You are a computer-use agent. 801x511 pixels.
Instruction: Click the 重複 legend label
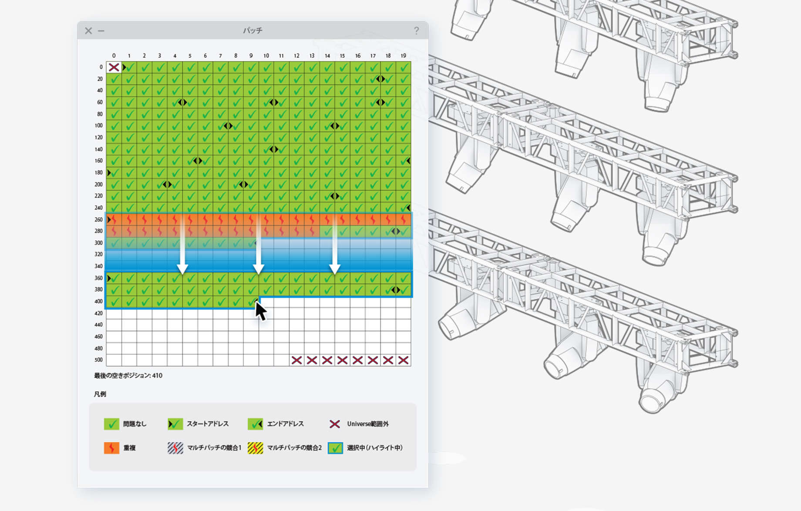pyautogui.click(x=129, y=448)
